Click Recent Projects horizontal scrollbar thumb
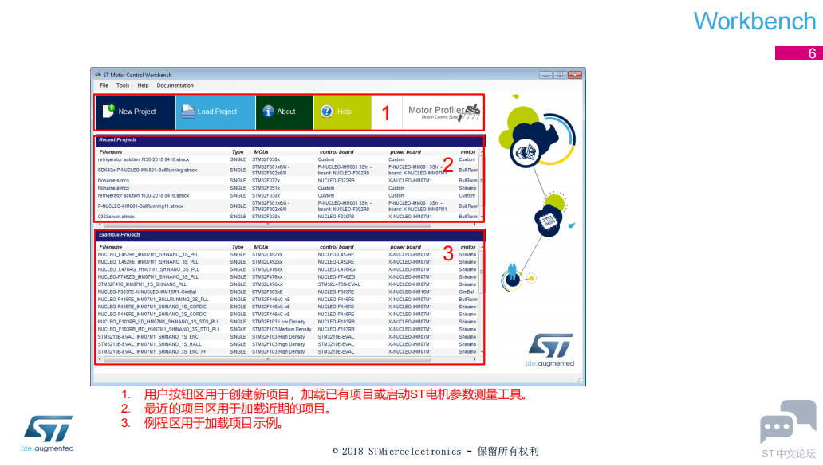Image resolution: width=823 pixels, height=466 pixels. (268, 225)
